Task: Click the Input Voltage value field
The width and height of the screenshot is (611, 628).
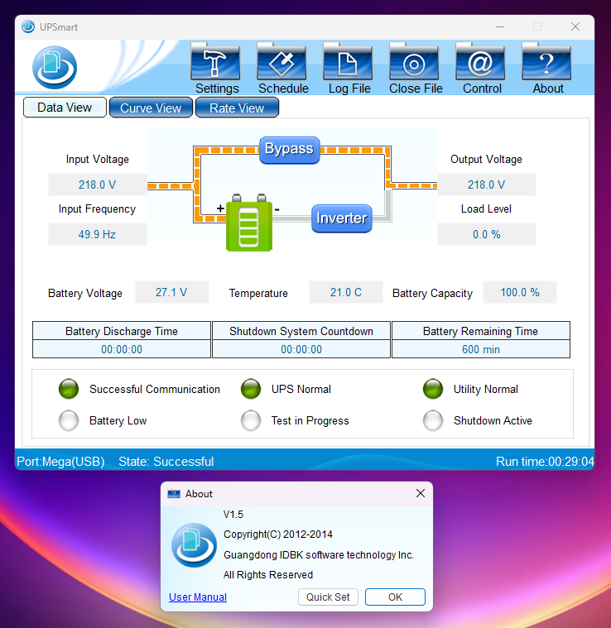Action: click(x=98, y=185)
